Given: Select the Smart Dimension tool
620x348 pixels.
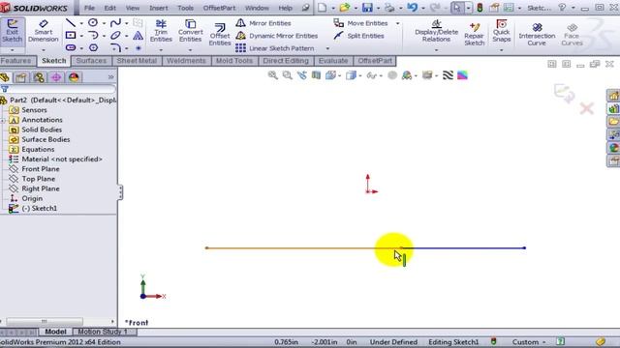Looking at the screenshot, I should 43,31.
